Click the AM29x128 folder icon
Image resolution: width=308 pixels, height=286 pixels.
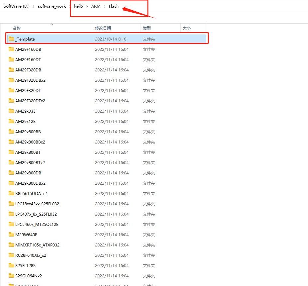(x=11, y=121)
